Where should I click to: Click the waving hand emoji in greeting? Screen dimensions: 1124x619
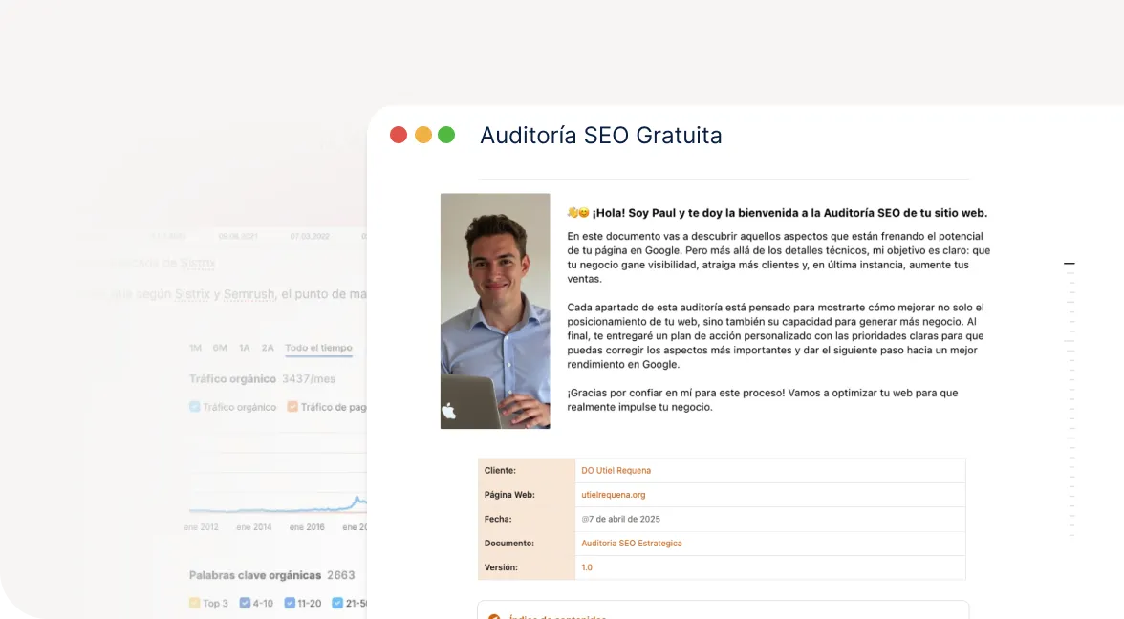pos(573,213)
